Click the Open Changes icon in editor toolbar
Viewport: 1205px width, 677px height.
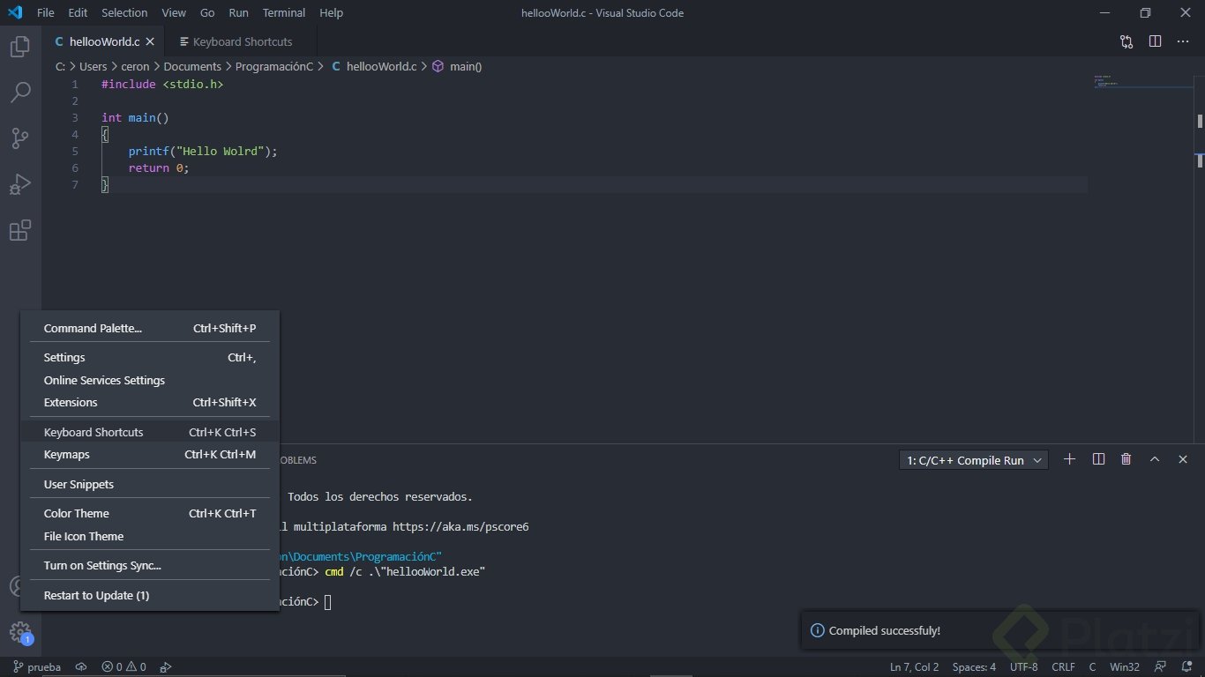pos(1126,41)
